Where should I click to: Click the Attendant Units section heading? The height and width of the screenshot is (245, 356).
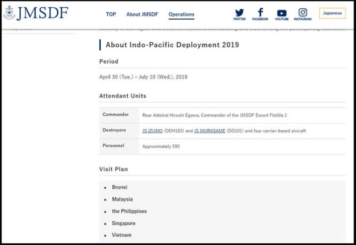(123, 96)
